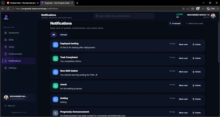Sign out from the sidebar

point(10,106)
